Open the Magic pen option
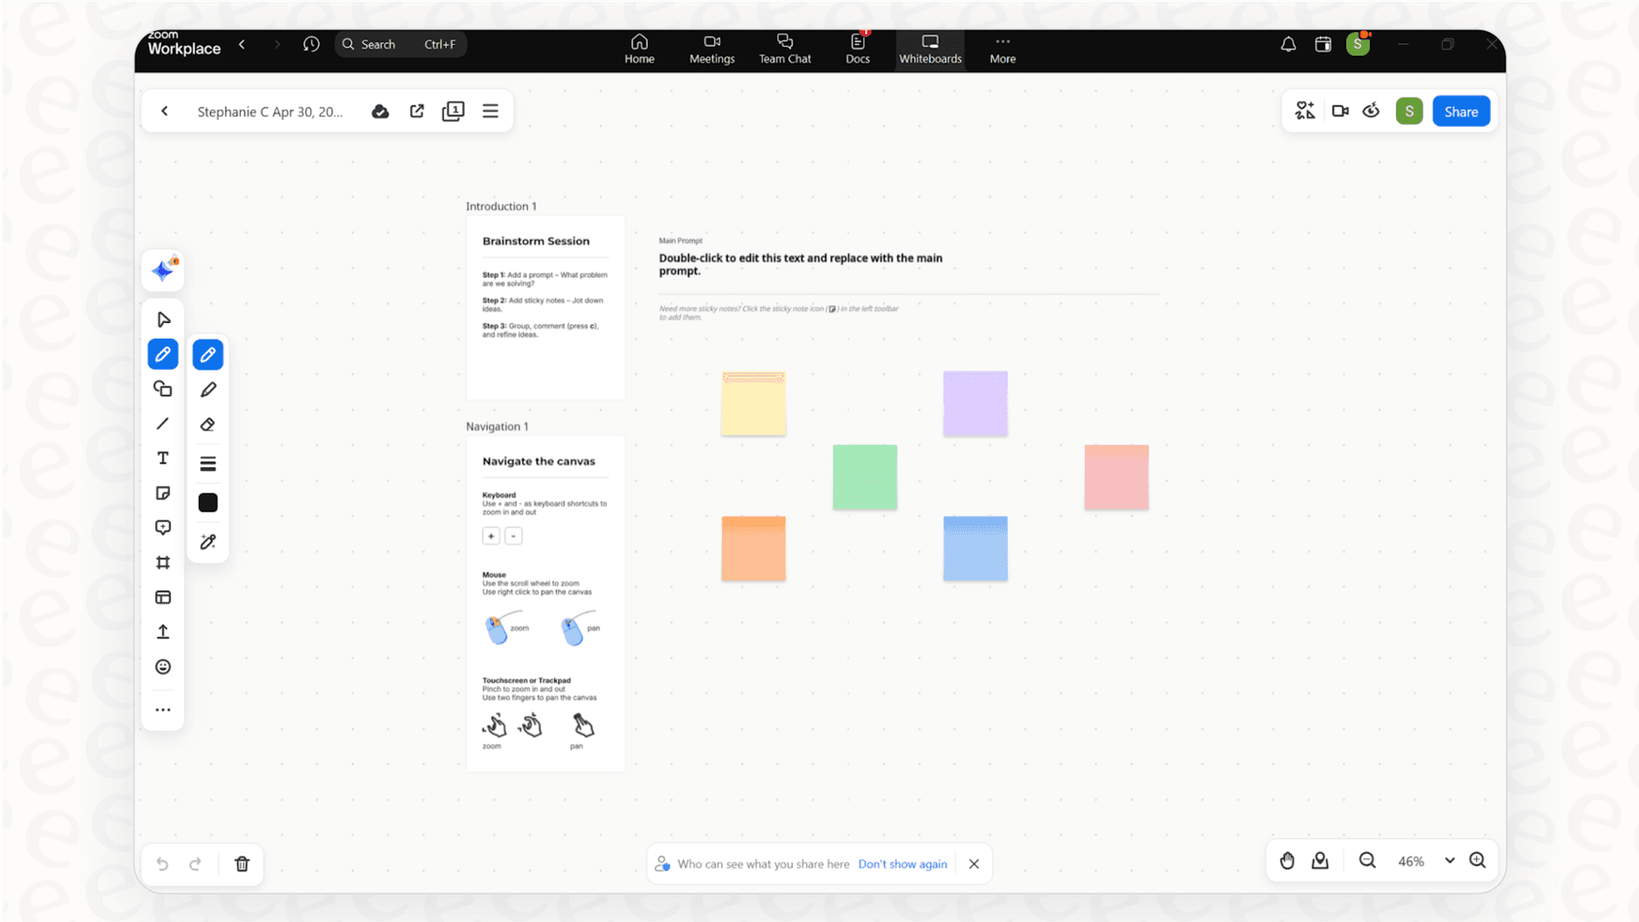 208,541
